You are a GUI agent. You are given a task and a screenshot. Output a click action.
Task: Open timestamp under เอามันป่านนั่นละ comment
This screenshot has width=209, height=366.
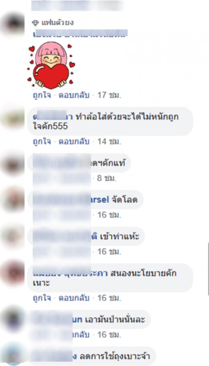(x=109, y=335)
